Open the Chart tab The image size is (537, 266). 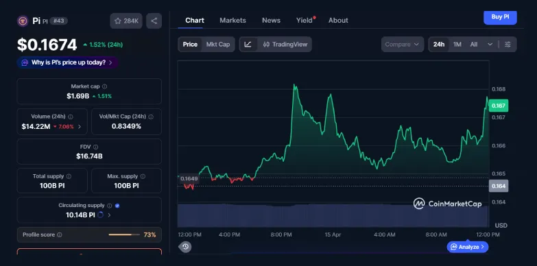point(195,21)
